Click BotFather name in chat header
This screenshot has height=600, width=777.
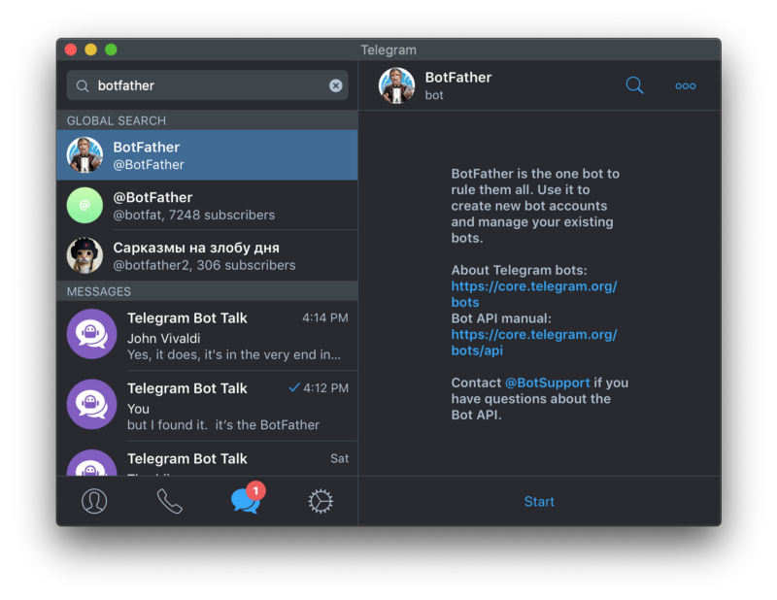coord(458,78)
